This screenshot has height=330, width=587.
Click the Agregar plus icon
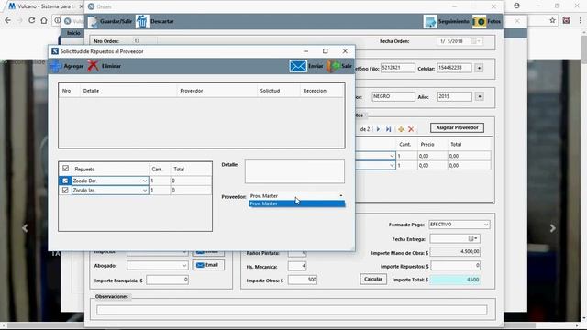point(56,66)
